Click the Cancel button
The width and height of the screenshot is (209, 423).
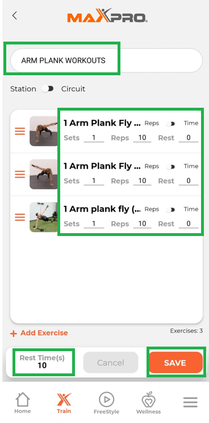point(111,363)
